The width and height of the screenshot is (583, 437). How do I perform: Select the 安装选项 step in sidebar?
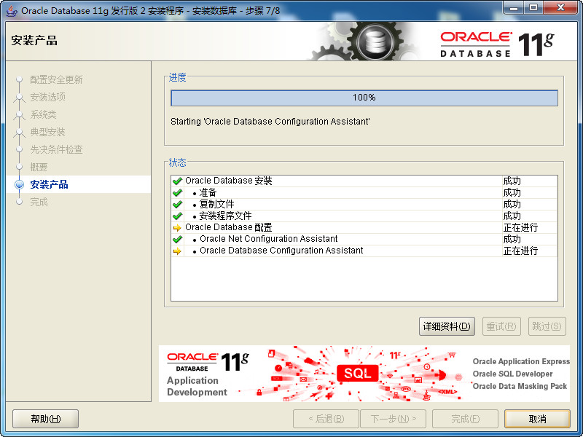(x=47, y=97)
